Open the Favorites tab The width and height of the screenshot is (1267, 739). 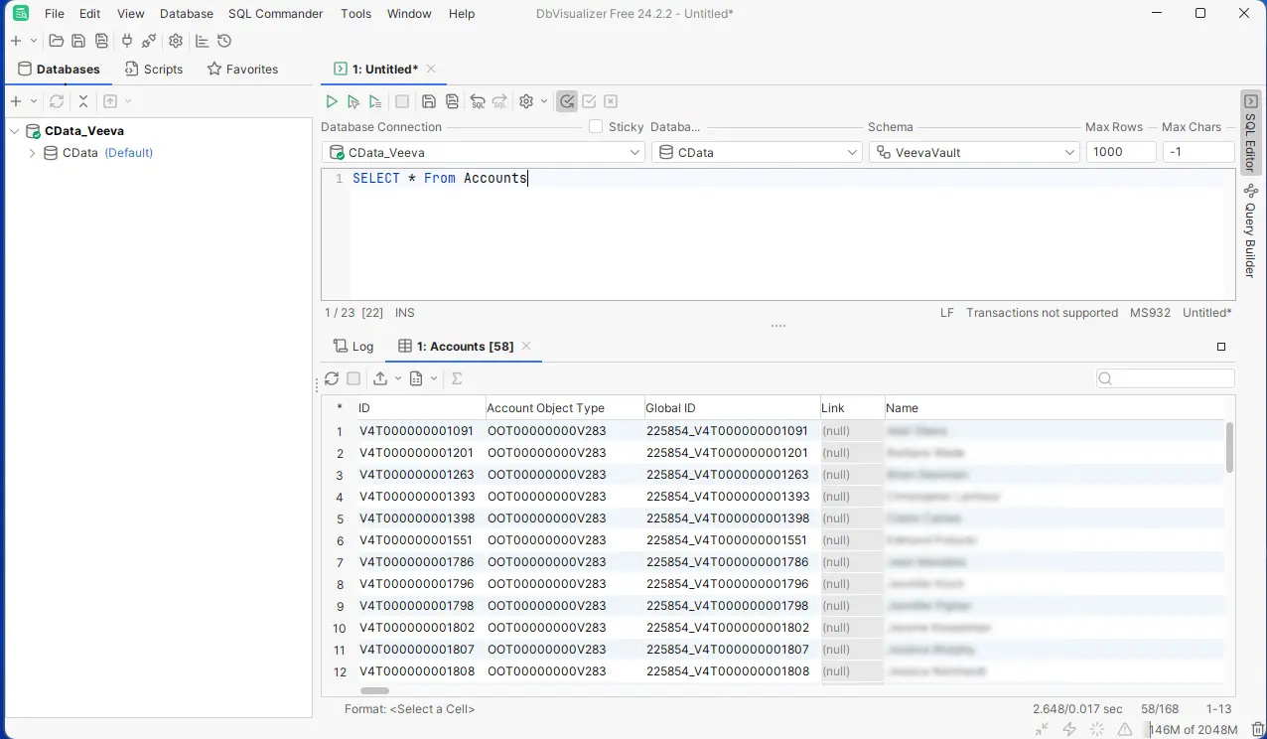pos(242,69)
